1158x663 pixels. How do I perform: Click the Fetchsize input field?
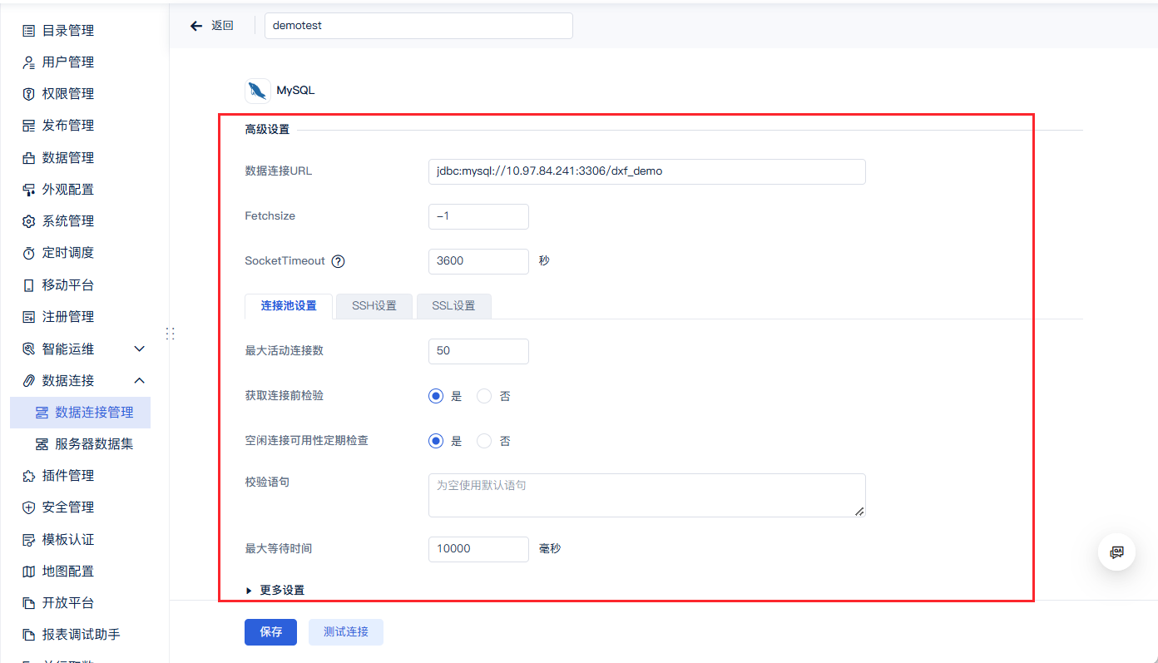[x=478, y=216]
